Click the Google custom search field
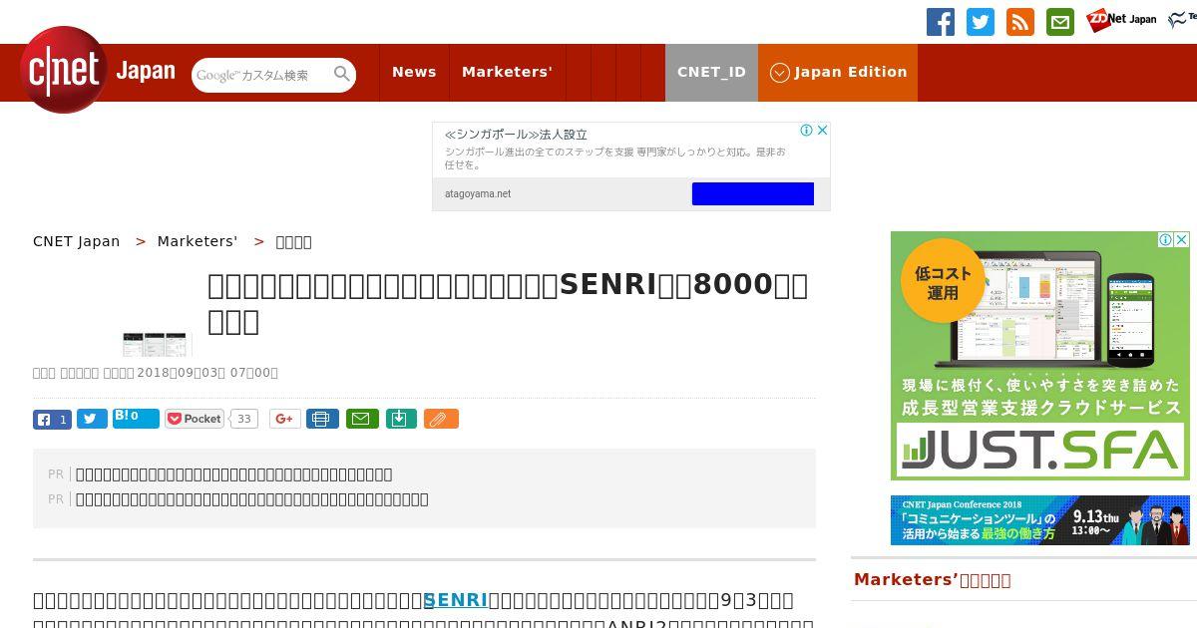 click(x=261, y=75)
